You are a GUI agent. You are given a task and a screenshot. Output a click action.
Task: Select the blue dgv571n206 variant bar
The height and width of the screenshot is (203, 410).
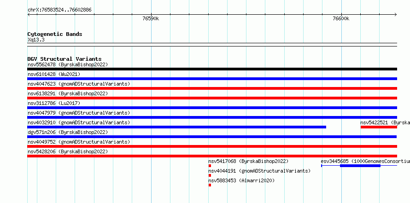point(212,137)
